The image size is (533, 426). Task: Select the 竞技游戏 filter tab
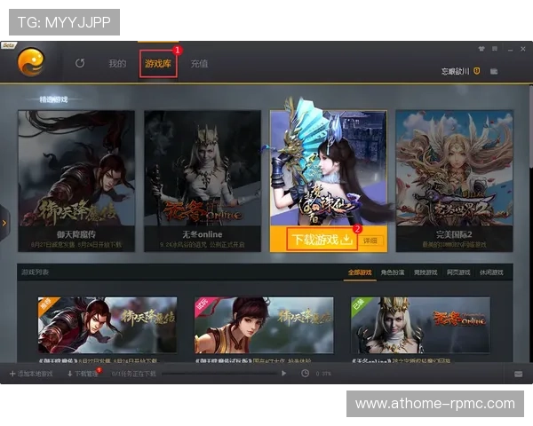[x=426, y=272]
